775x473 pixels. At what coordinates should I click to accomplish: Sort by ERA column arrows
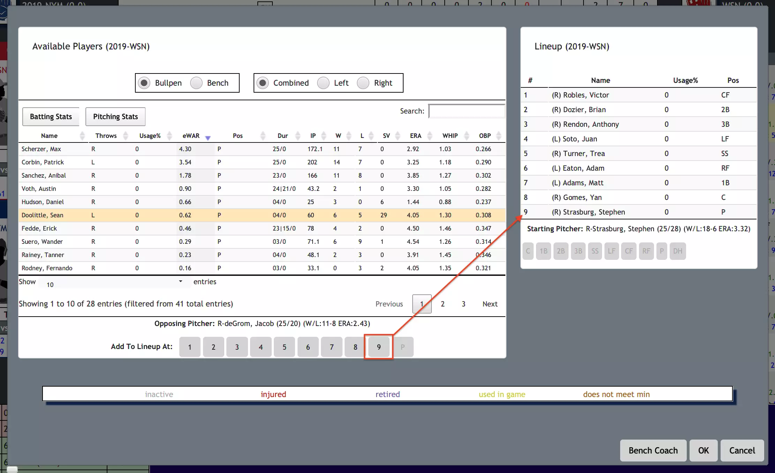pyautogui.click(x=430, y=136)
